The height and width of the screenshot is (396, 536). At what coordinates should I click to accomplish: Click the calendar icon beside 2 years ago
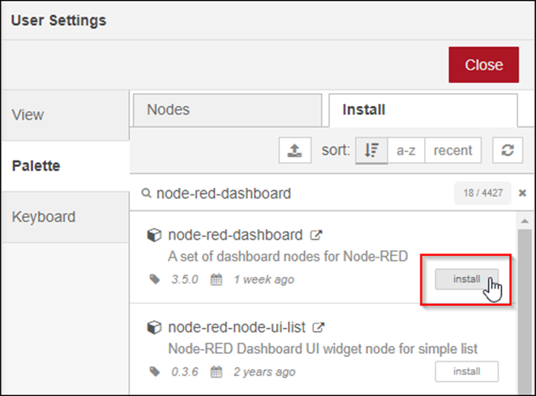(x=217, y=372)
